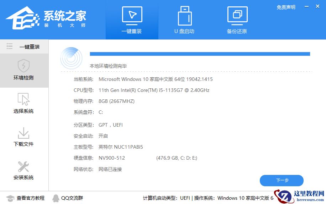Click the 免责声明 link

(286, 7)
